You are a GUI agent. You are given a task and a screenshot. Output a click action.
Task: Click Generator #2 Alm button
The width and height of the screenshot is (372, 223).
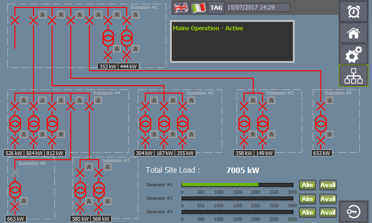point(307,199)
